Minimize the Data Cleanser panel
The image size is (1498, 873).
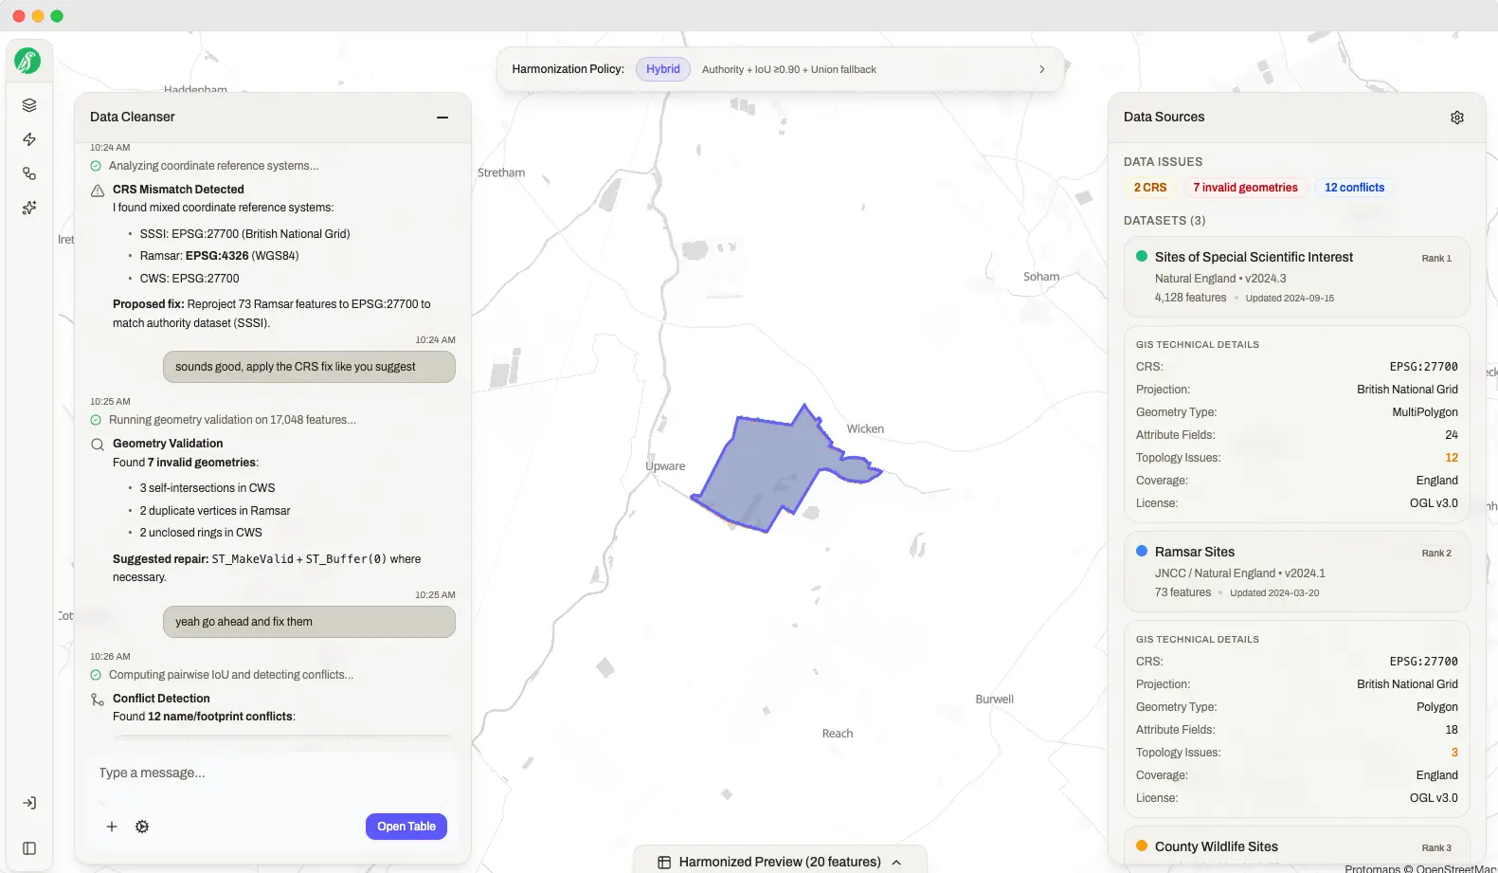point(442,118)
